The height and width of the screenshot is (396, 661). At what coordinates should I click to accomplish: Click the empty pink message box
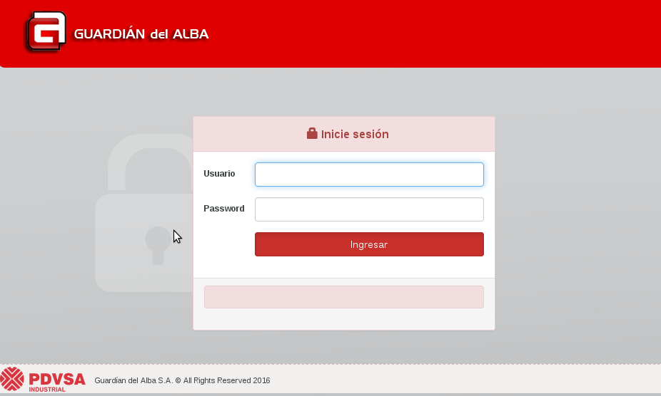[344, 297]
